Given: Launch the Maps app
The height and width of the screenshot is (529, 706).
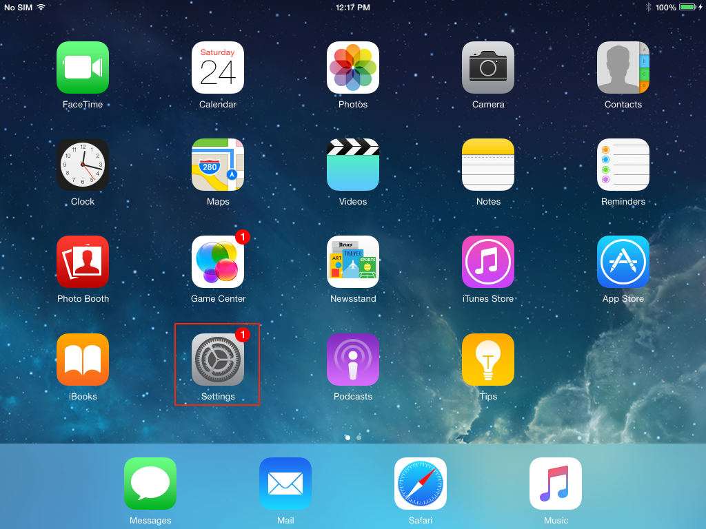Looking at the screenshot, I should [218, 165].
